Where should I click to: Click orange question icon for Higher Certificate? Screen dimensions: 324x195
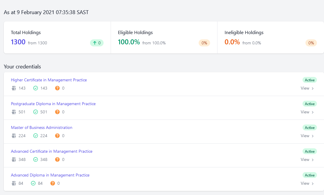(x=57, y=88)
